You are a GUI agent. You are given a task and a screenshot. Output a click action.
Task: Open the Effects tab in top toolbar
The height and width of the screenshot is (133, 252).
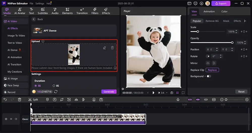click(106, 11)
